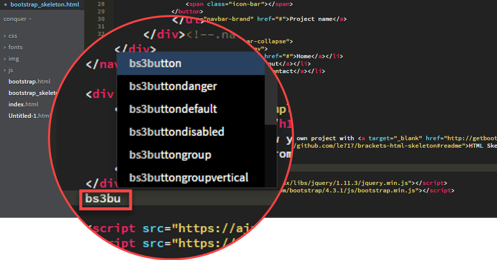
Task: Click the target="_blank" attribute in code
Action: coord(395,138)
